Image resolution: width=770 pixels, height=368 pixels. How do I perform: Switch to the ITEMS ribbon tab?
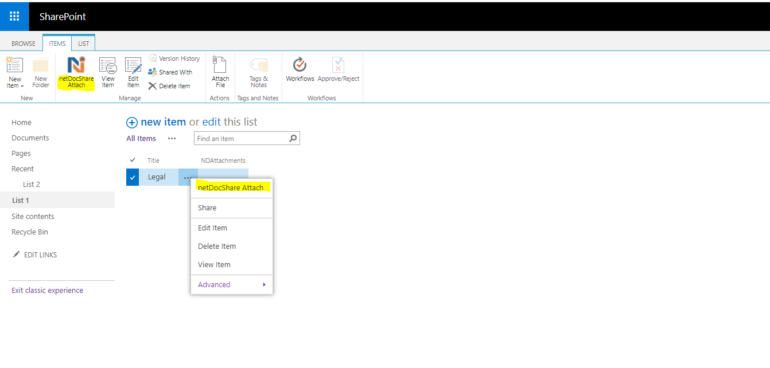pos(57,44)
